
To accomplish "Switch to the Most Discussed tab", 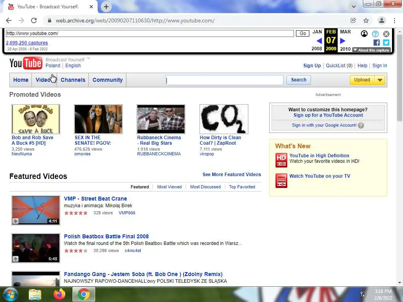I will coord(205,187).
